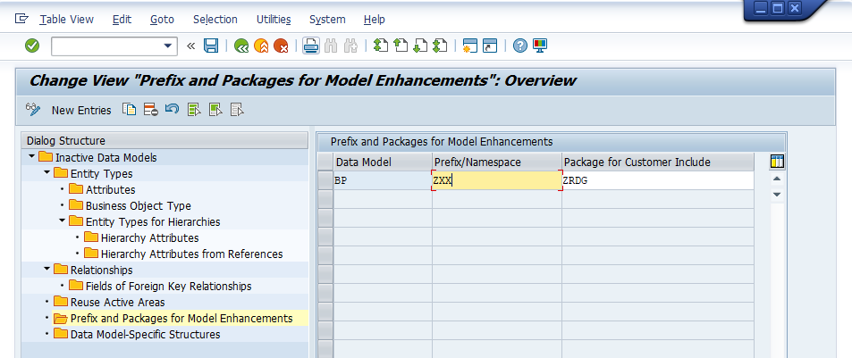Click the Find binoculars icon

(x=331, y=46)
